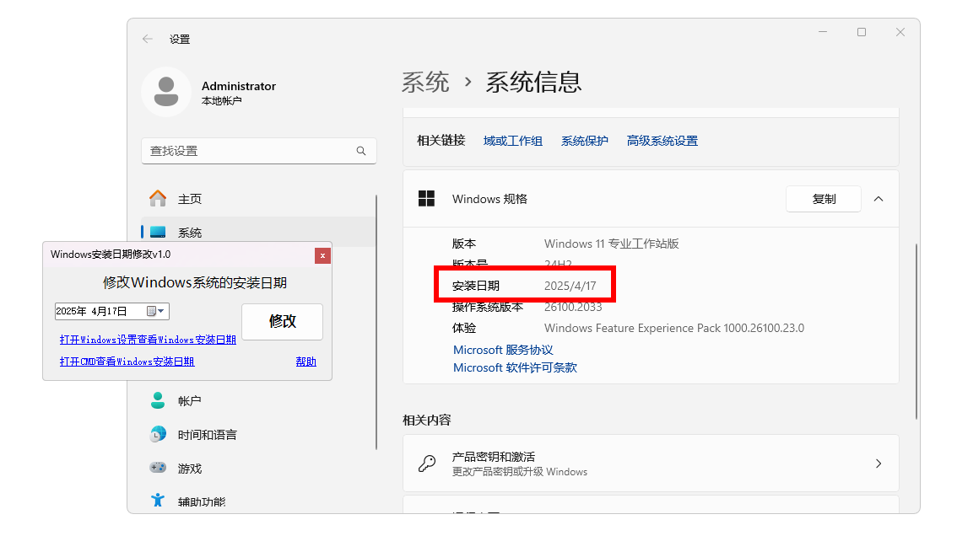Click the Windows 11 专业工作站版 text
Viewport: 957px width, 552px height.
(612, 244)
